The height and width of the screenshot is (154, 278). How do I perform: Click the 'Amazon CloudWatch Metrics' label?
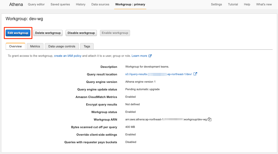[x=96, y=97]
